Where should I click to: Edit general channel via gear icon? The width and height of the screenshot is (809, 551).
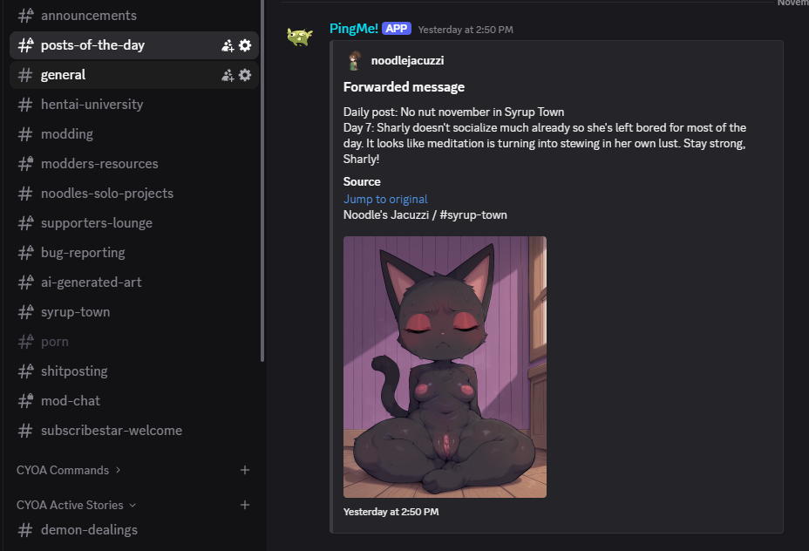pyautogui.click(x=245, y=75)
